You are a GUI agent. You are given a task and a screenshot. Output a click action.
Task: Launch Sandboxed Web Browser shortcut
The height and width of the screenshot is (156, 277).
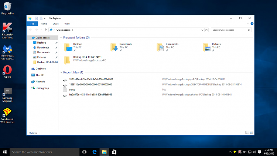click(7, 115)
